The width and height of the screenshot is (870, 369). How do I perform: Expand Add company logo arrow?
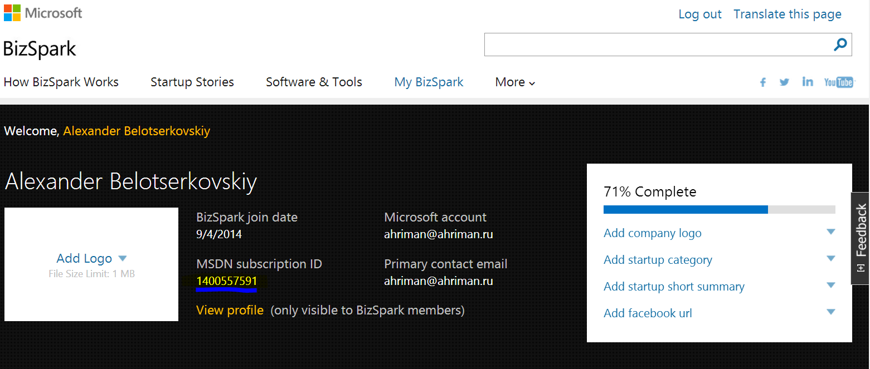click(x=830, y=232)
